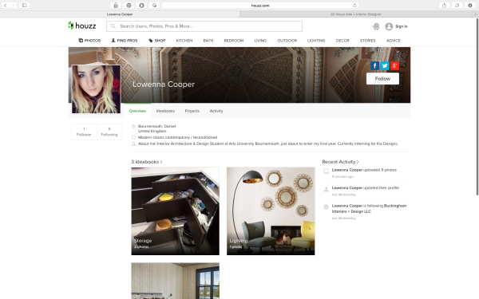The image size is (479, 299).
Task: Share profile on Google Plus
Action: pos(394,65)
